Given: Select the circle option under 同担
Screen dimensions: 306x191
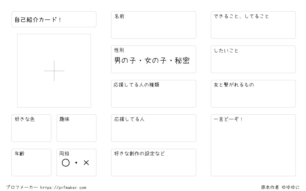Looking at the screenshot, I should 66,163.
